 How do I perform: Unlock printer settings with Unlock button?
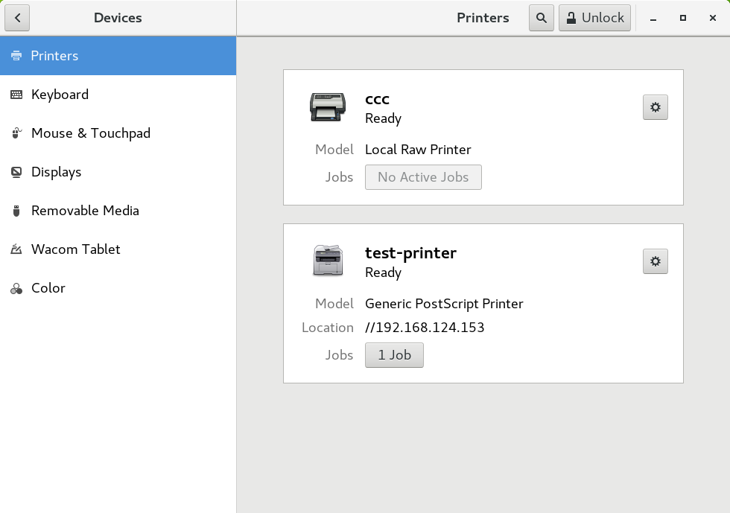coord(594,18)
